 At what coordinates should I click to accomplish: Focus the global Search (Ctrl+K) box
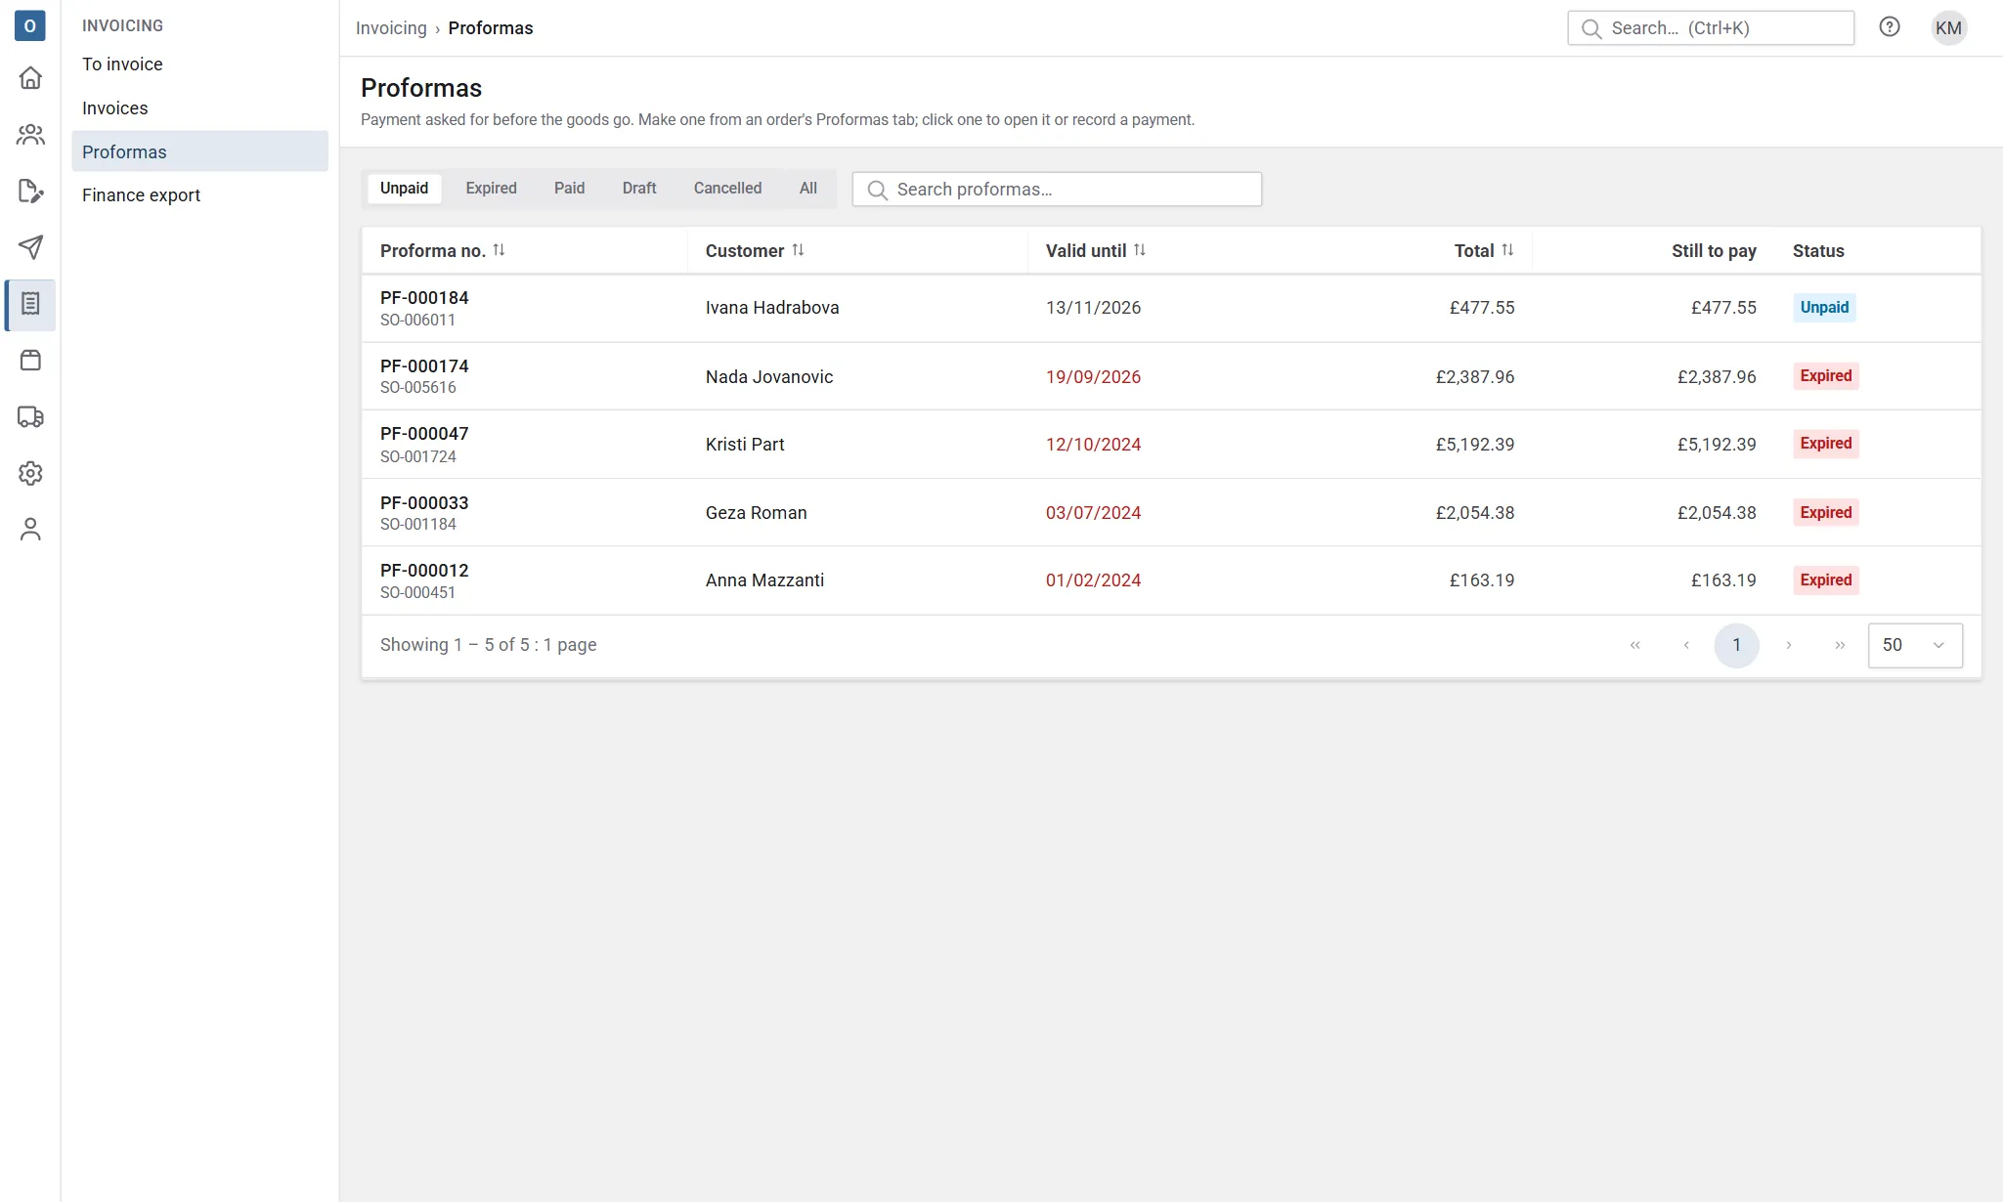point(1711,28)
